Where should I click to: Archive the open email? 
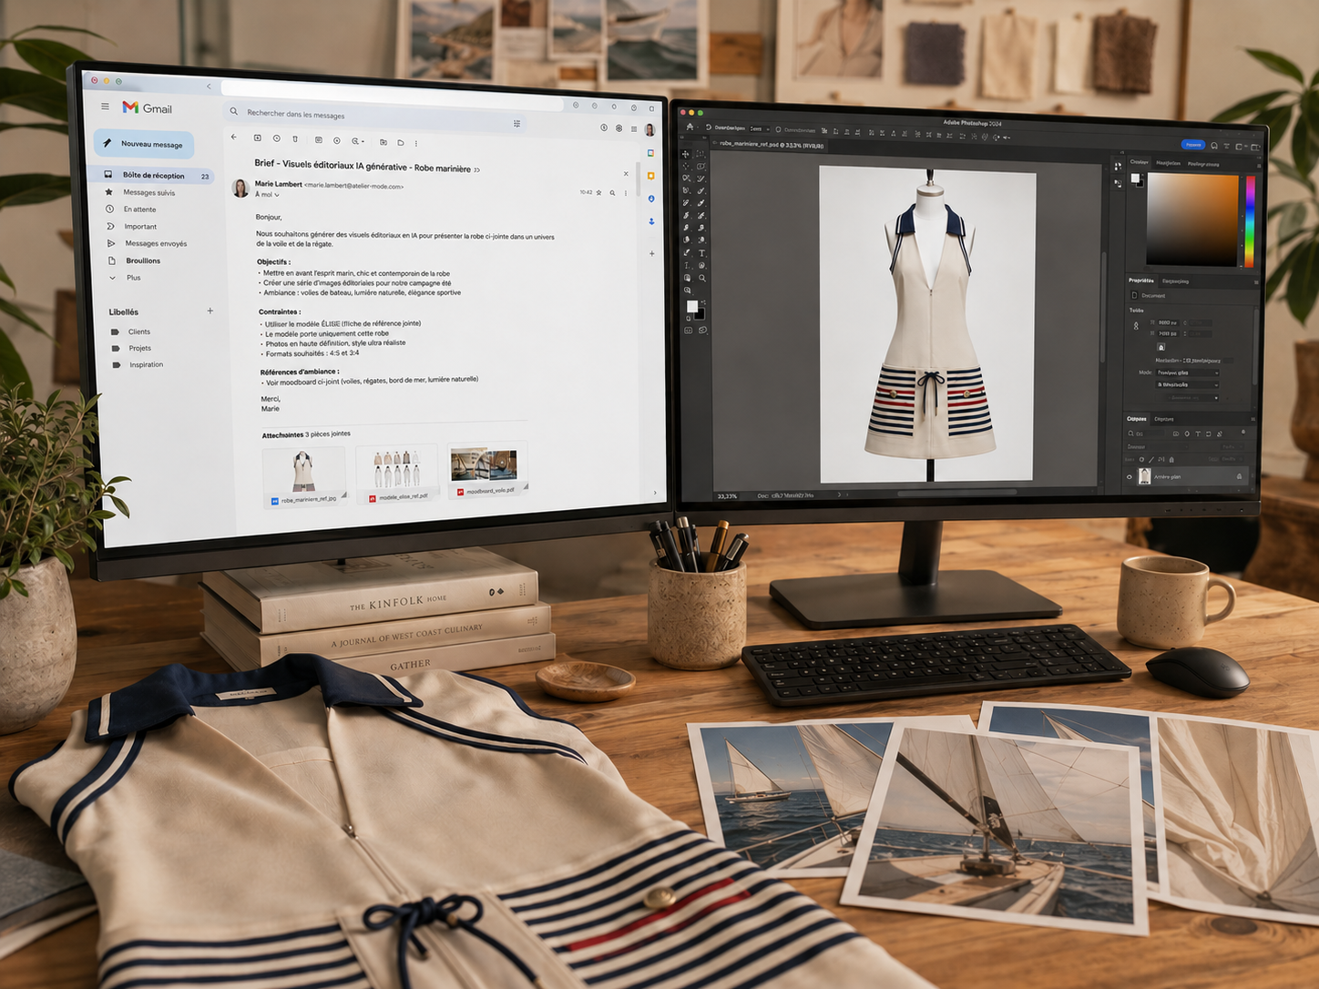click(258, 138)
